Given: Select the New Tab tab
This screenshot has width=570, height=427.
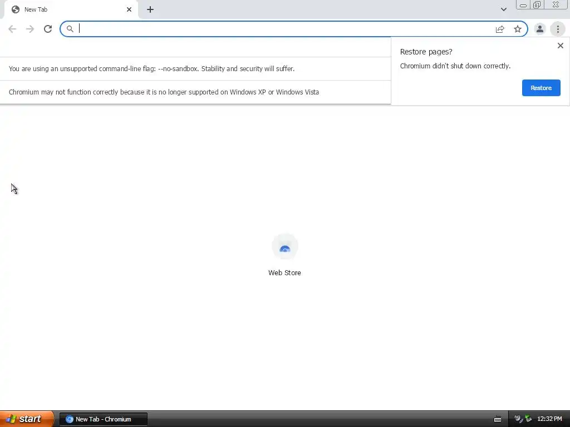Looking at the screenshot, I should pyautogui.click(x=71, y=10).
